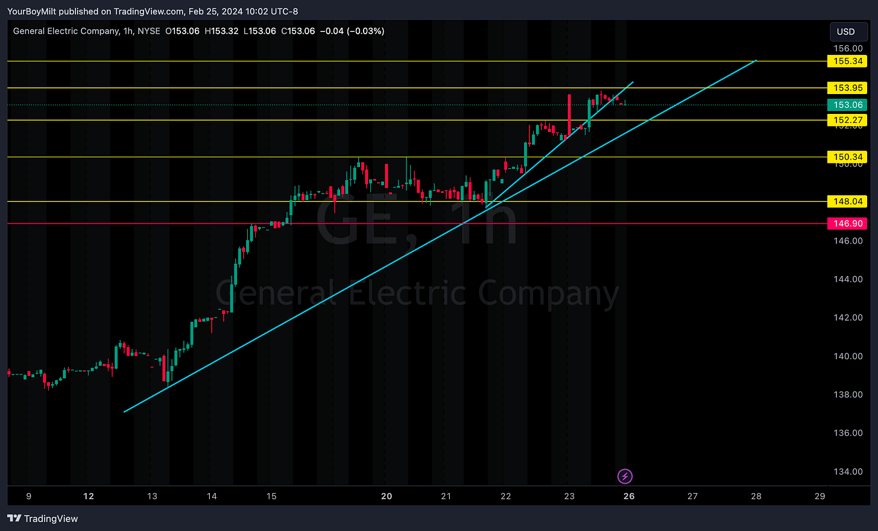
Task: Click the 155.34 yellow price label
Action: tap(848, 61)
